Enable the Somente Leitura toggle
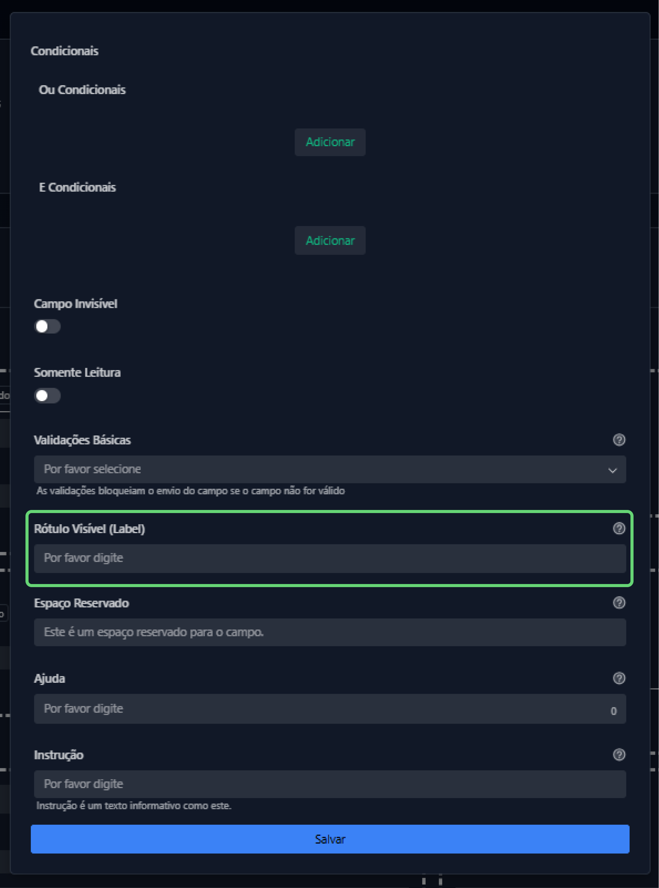Image resolution: width=659 pixels, height=888 pixels. tap(47, 395)
